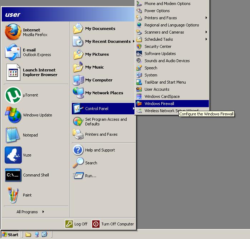
Task: Expand the My Recent Documents submenu arrow
Action: [133, 41]
